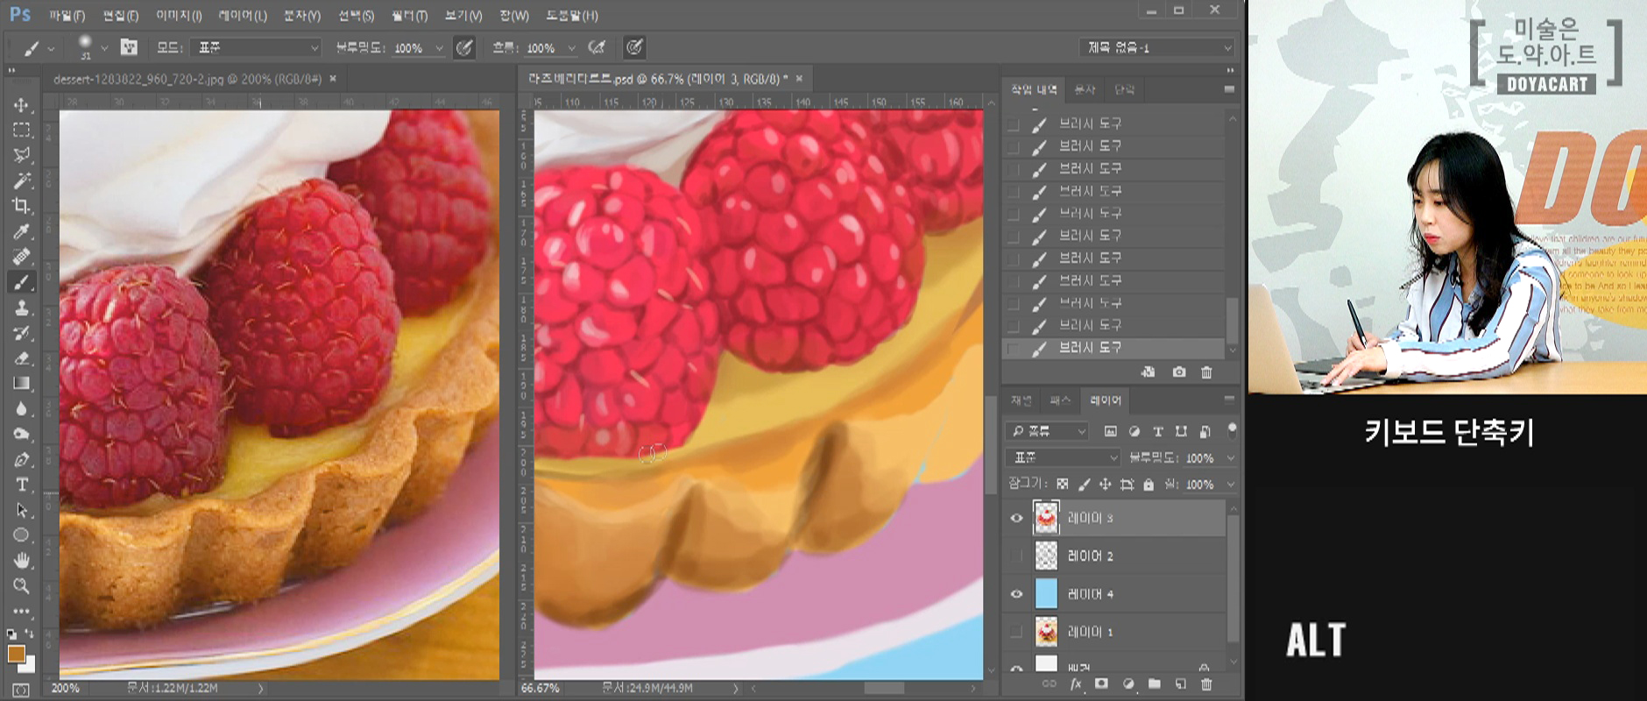Image resolution: width=1647 pixels, height=701 pixels.
Task: Select the Clone Stamp tool
Action: (21, 308)
